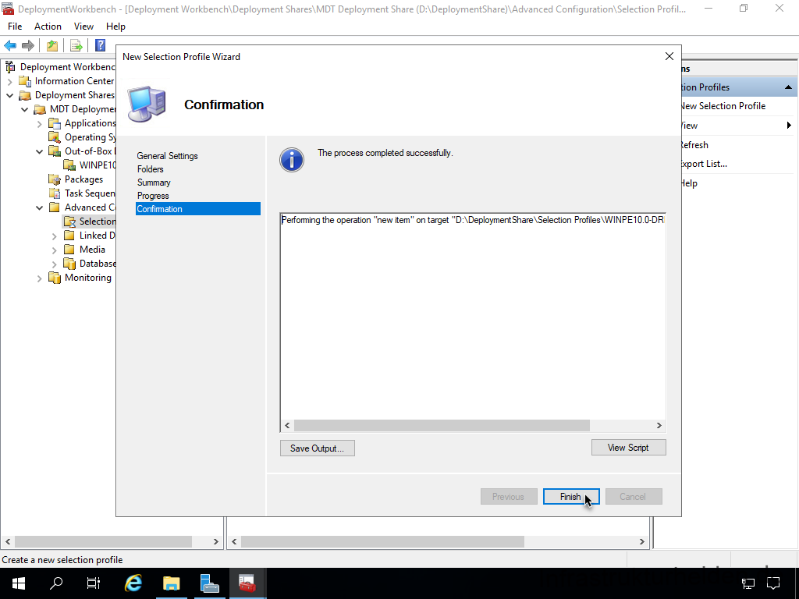Image resolution: width=799 pixels, height=599 pixels.
Task: Close the New Selection Profile Wizard dialog
Action: [x=669, y=56]
